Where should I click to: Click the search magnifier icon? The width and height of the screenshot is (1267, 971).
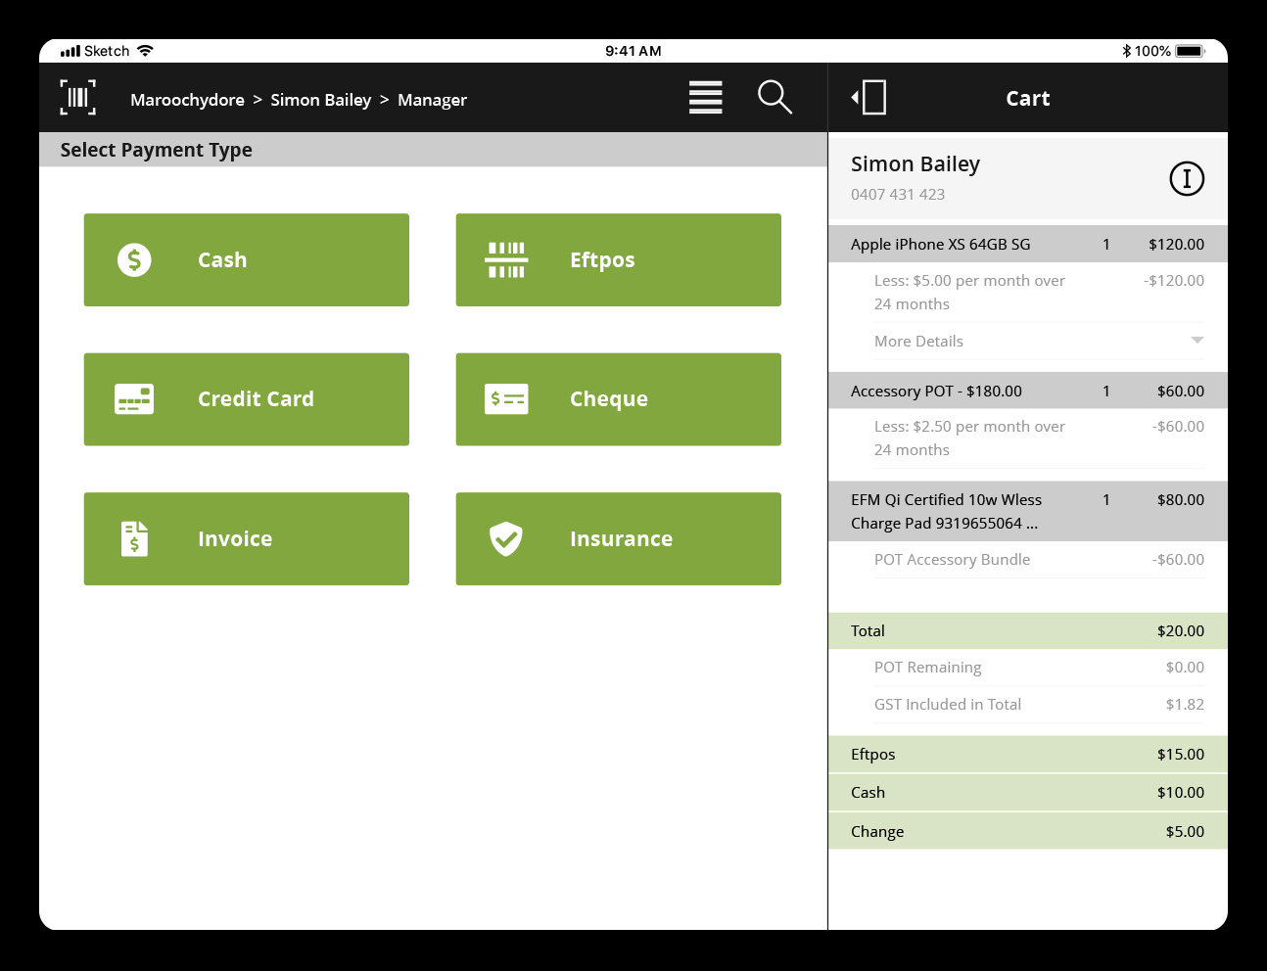774,97
